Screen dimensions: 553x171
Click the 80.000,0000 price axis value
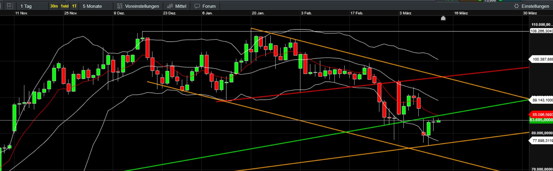[x=542, y=133]
